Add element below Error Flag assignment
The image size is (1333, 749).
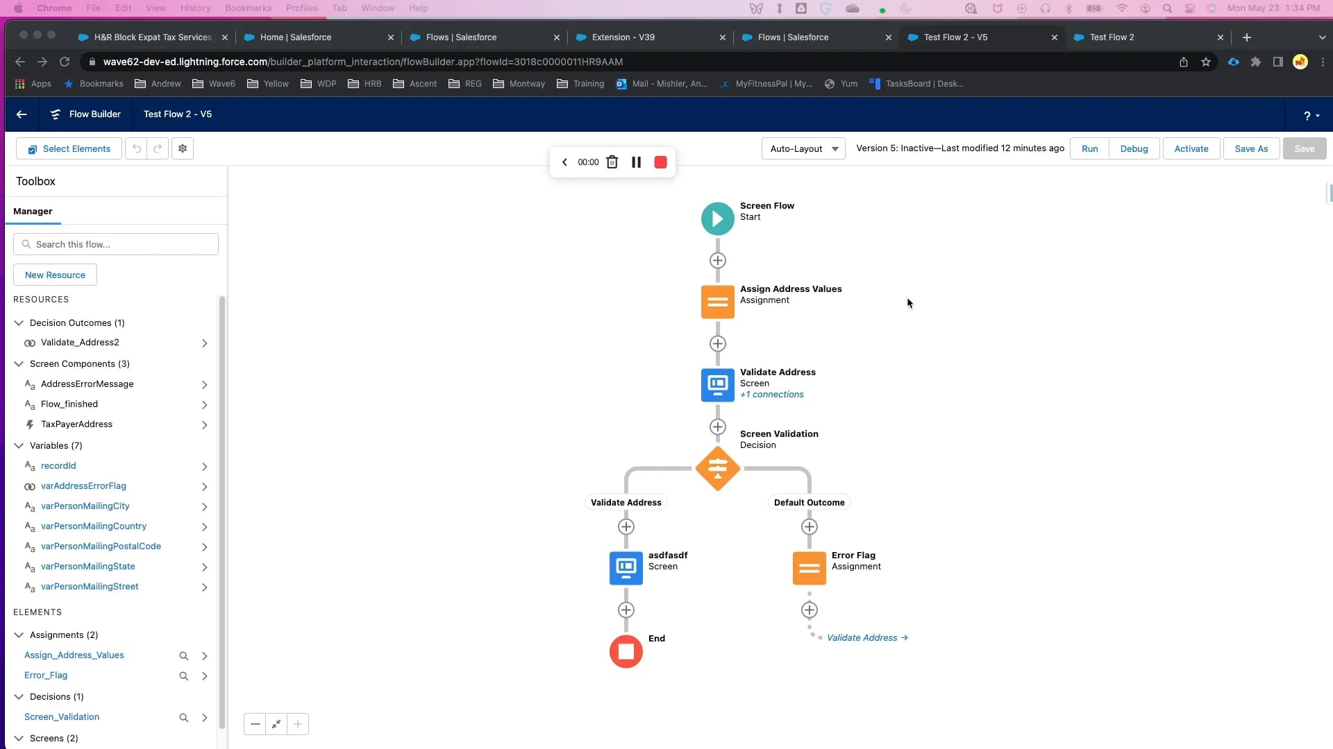pyautogui.click(x=809, y=610)
